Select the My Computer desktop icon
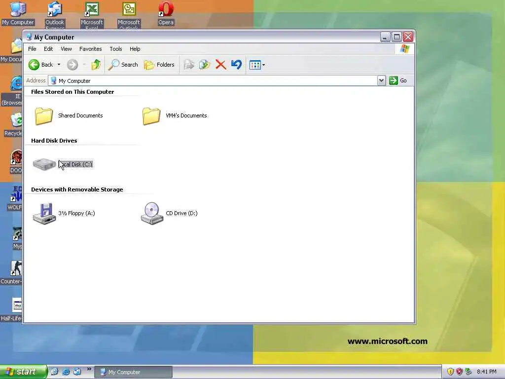The width and height of the screenshot is (505, 379). click(18, 13)
